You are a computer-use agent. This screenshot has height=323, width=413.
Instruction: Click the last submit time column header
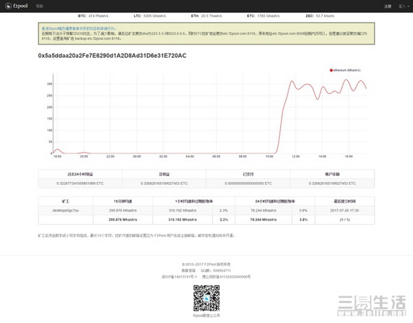coord(345,201)
